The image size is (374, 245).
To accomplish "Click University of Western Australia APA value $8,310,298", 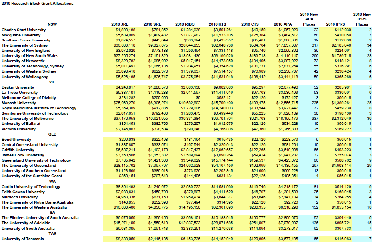I will click(x=288, y=207).
